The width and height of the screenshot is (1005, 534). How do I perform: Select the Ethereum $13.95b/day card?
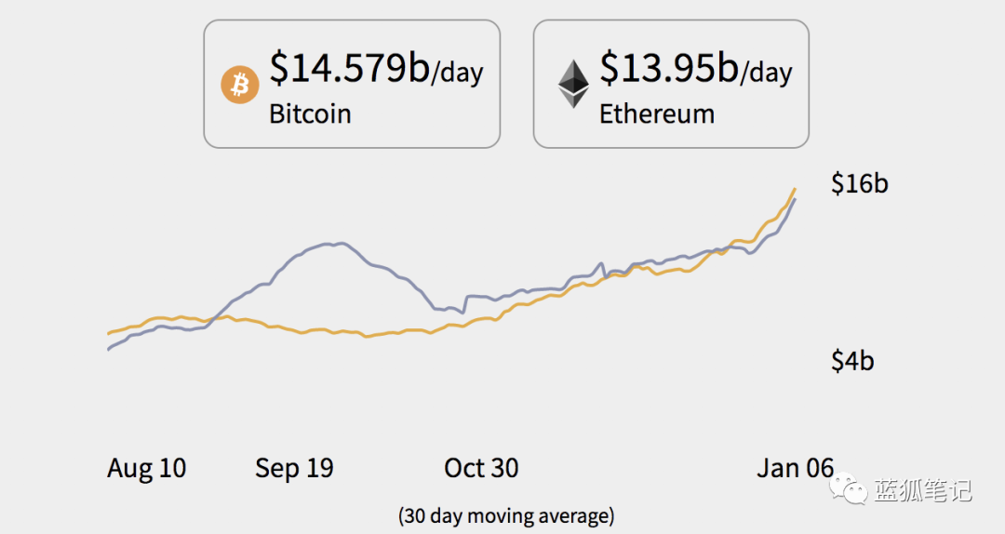(x=671, y=84)
